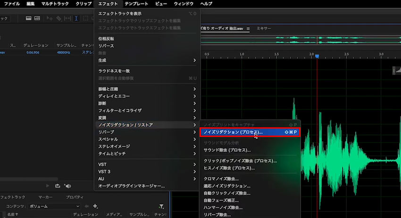Viewport: 401px width, 218px height.
Task: Click the 0:06.906 duration value
Action: coord(33,52)
